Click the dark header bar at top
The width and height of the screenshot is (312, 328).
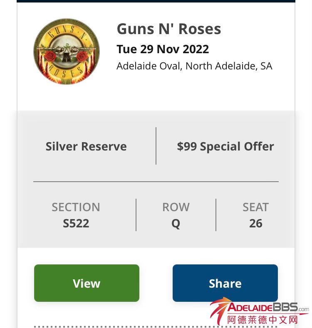[156, 1]
